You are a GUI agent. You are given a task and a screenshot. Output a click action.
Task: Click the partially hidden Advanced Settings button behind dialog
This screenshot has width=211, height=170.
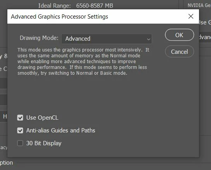point(205,37)
